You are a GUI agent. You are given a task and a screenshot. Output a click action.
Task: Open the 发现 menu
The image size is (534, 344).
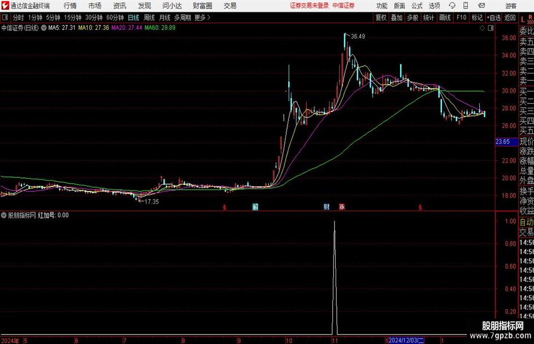(145, 6)
